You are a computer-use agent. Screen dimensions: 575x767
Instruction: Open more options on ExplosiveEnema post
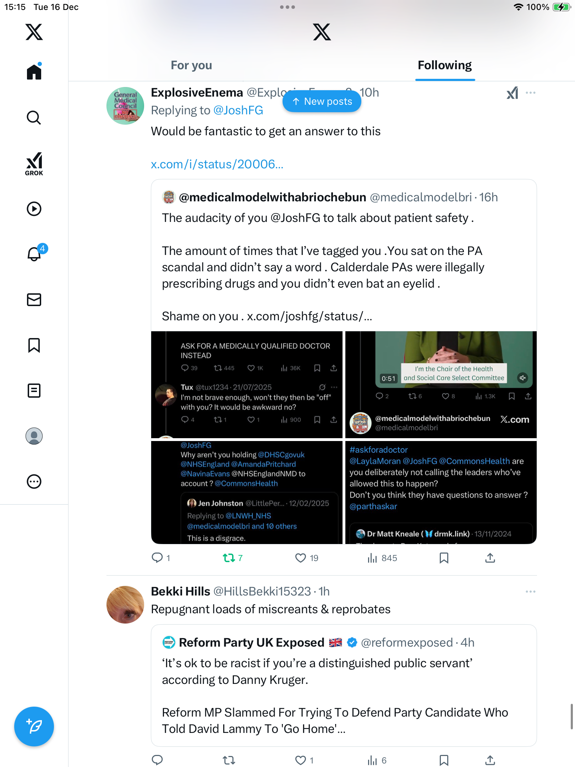tap(531, 93)
